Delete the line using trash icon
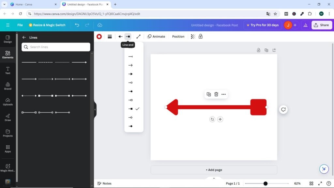The image size is (334, 188). coord(216,94)
